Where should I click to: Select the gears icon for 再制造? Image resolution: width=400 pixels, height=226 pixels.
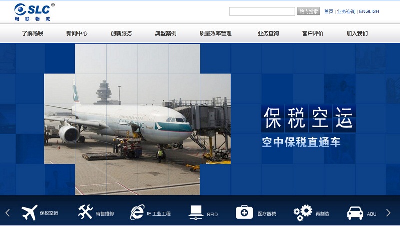[303, 213]
